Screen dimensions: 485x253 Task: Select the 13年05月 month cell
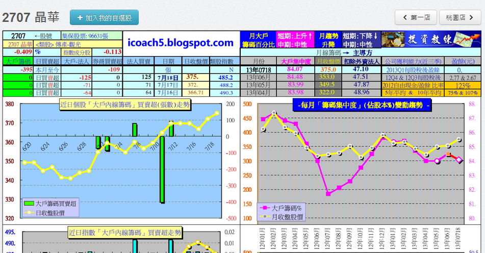click(x=258, y=85)
